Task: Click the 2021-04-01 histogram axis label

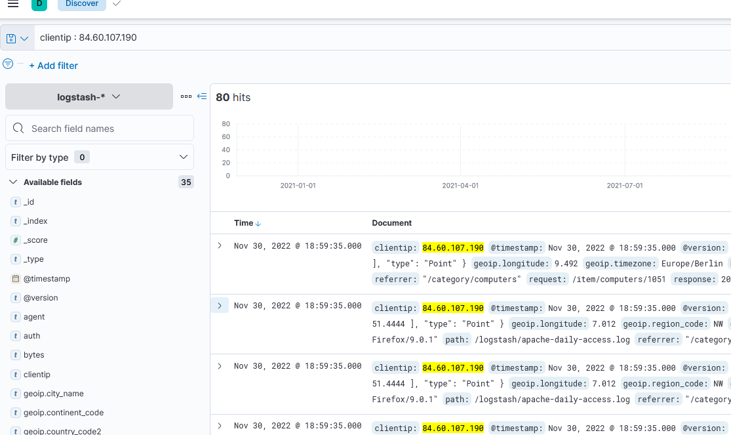Action: [460, 185]
